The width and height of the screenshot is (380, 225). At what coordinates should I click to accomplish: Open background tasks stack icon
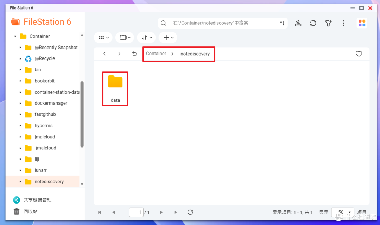(298, 23)
